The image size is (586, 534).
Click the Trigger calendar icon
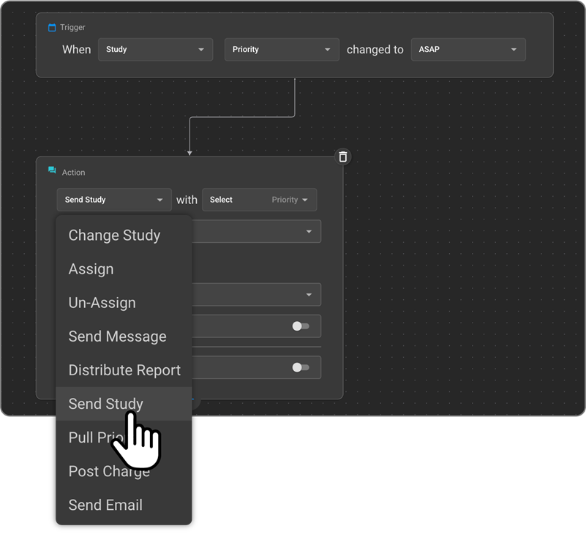[52, 28]
